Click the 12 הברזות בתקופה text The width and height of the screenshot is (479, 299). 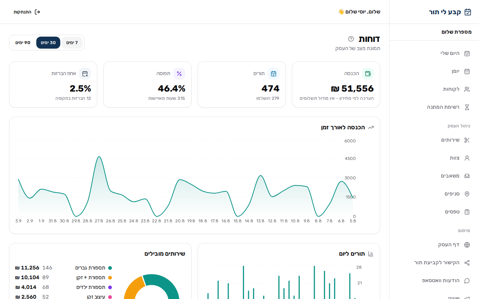coord(73,98)
